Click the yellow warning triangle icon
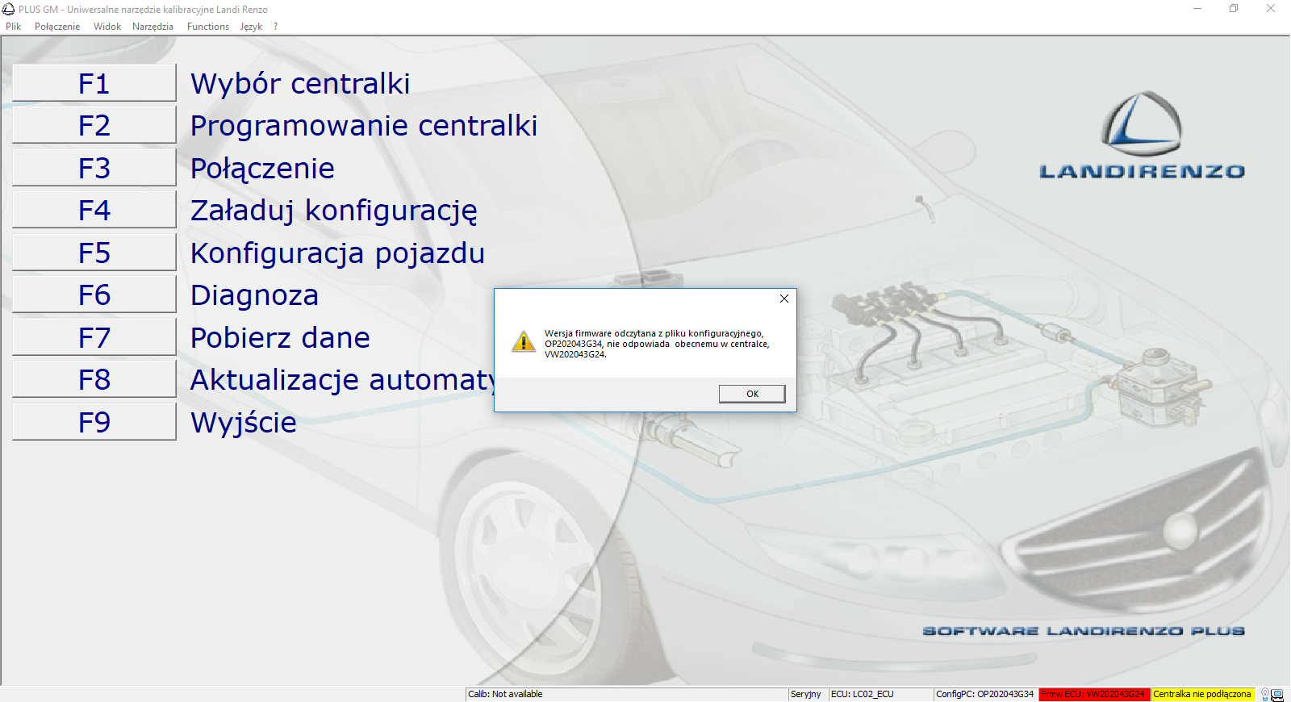Viewport: 1291px width, 702px height. (x=524, y=341)
